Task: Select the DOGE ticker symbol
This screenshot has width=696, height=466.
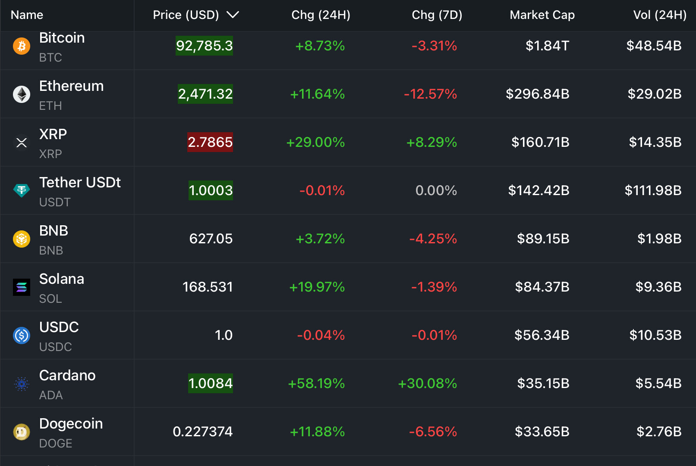Action: pyautogui.click(x=56, y=444)
